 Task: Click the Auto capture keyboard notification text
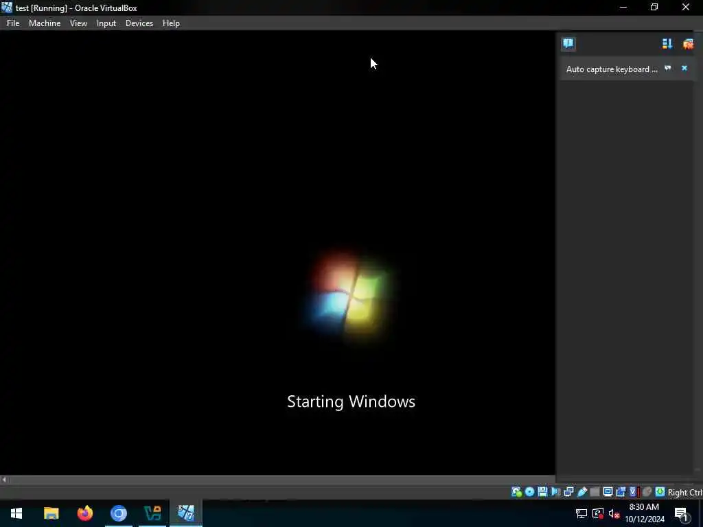pyautogui.click(x=612, y=69)
